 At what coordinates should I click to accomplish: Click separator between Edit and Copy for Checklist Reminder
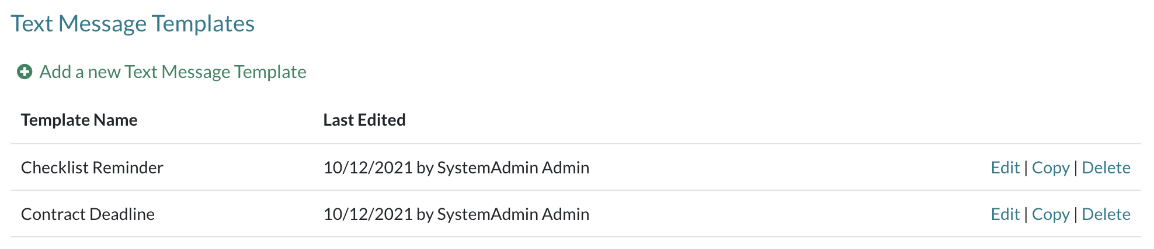coord(1026,168)
